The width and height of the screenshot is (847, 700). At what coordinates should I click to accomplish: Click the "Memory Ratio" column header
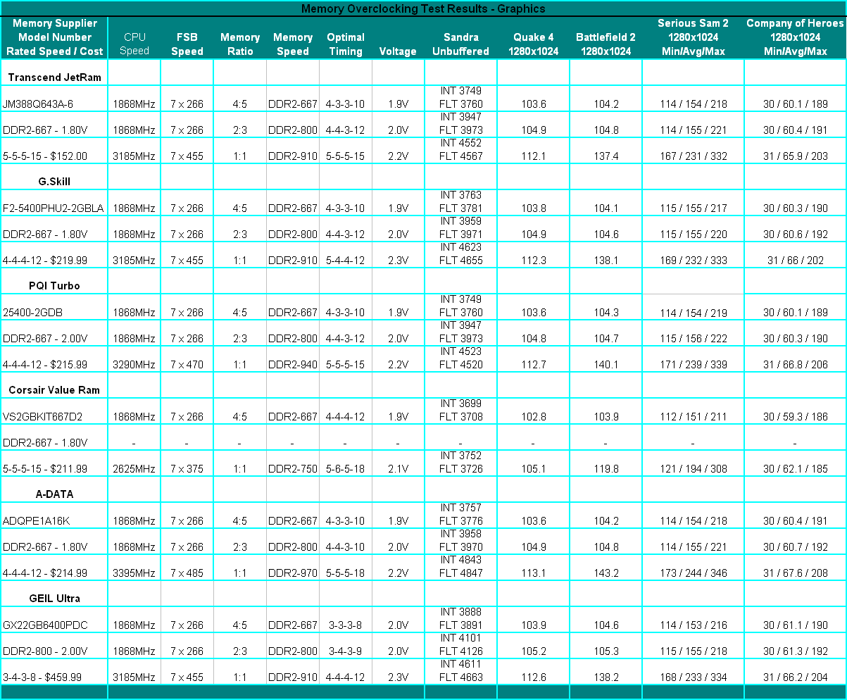[x=240, y=44]
